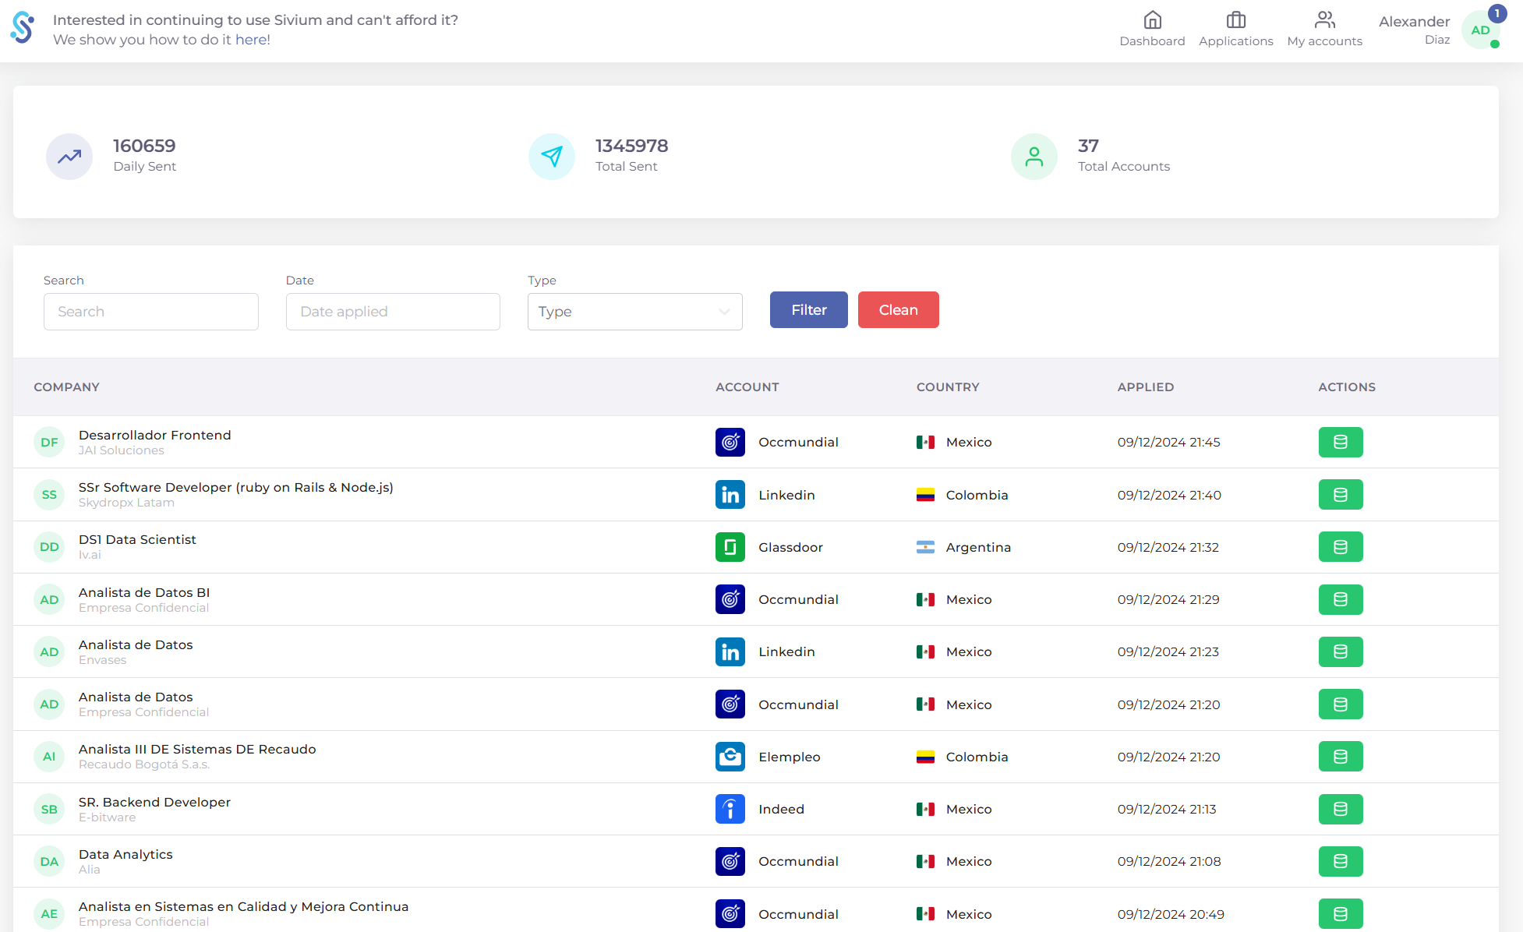1523x932 pixels.
Task: Follow the 'here!' link in the banner
Action: click(253, 40)
